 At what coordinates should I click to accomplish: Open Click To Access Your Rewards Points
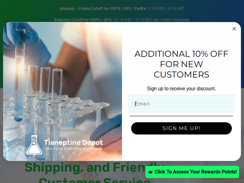[x=192, y=172]
